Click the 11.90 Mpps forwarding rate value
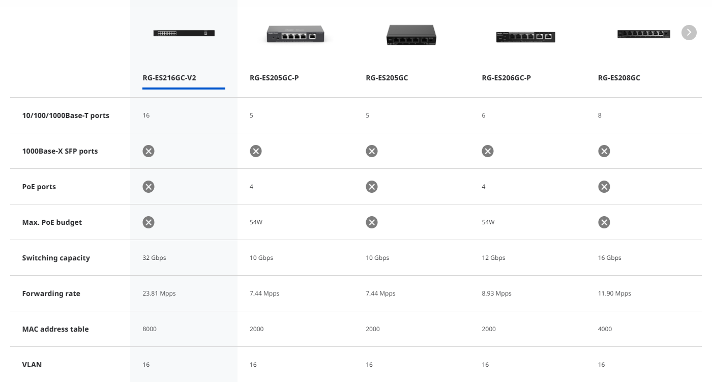 [614, 293]
